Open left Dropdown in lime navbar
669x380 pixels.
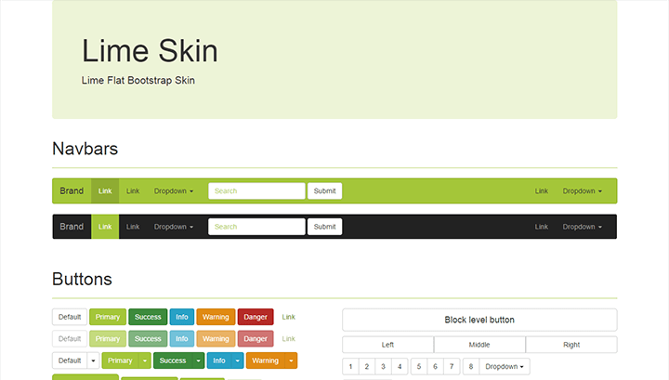pos(173,190)
